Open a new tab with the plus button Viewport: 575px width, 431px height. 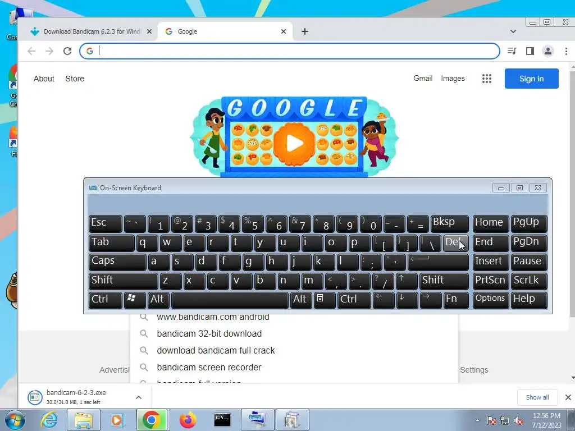pos(305,31)
